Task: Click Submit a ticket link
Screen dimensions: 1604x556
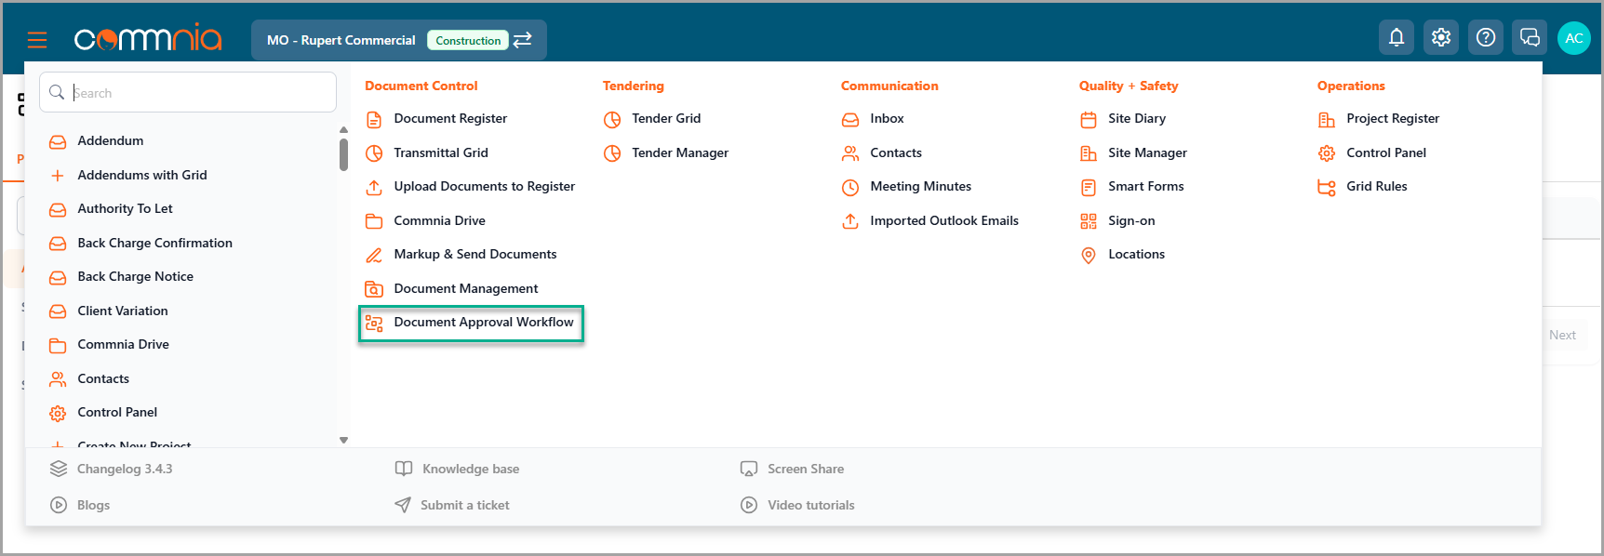Action: point(465,505)
